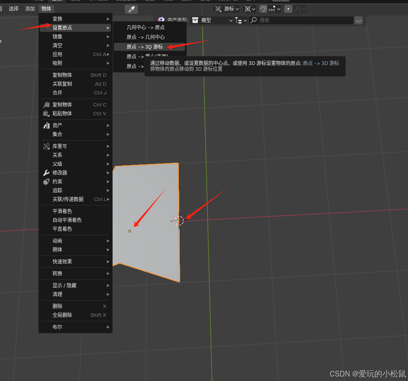Click the 物体 menu
This screenshot has width=408, height=381.
(46, 9)
